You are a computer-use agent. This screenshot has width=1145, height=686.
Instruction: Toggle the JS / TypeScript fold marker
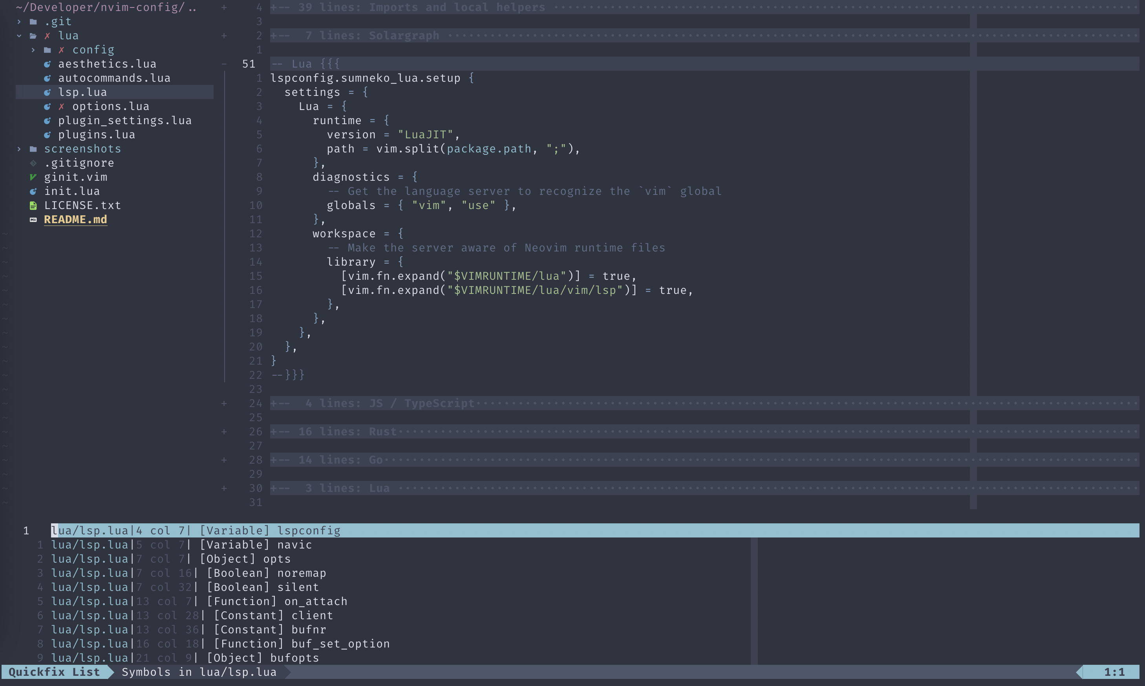pos(224,404)
